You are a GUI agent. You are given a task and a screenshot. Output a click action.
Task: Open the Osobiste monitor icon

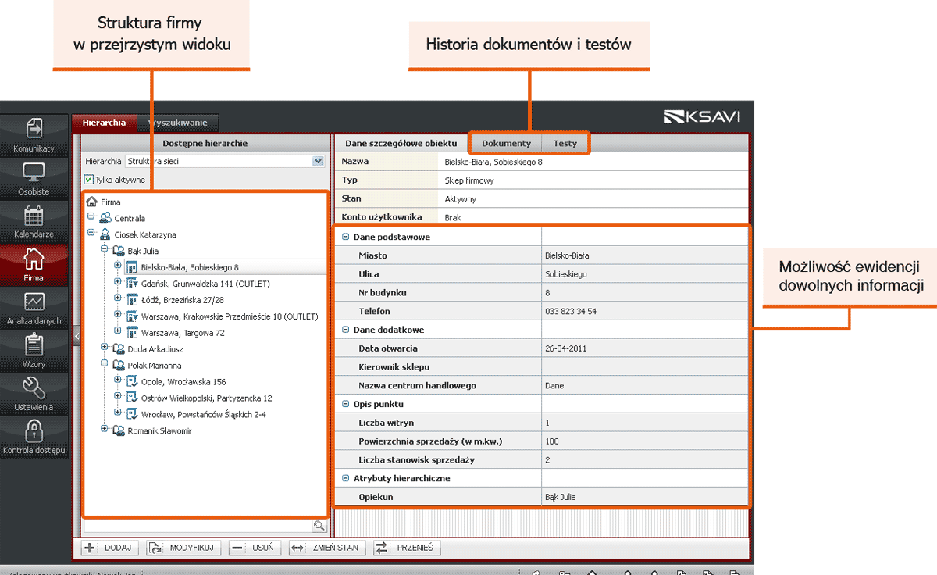click(34, 173)
